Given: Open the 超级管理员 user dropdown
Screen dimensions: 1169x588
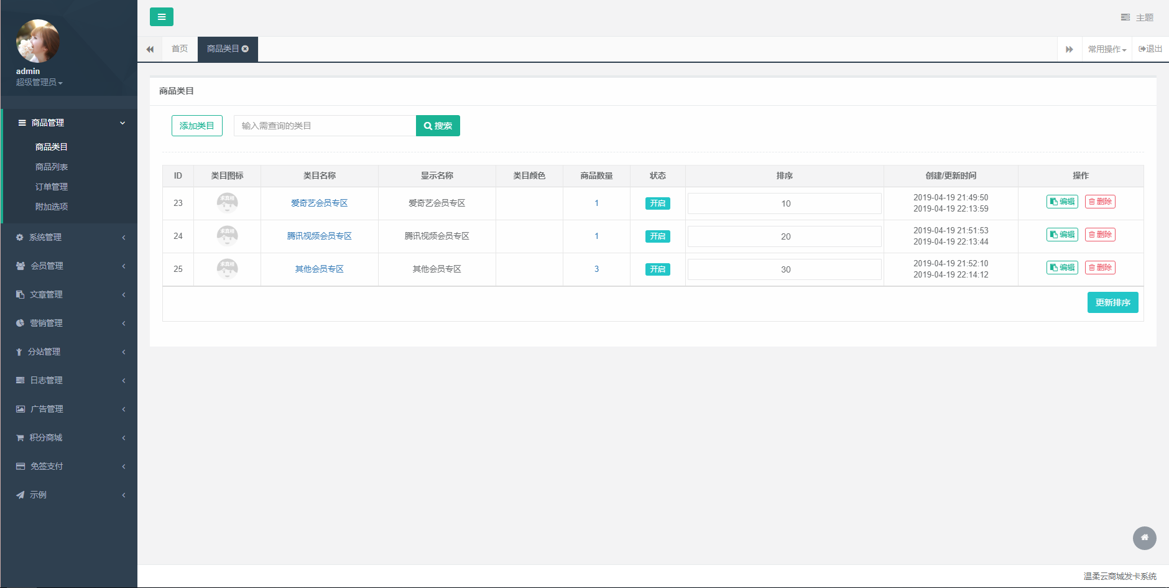Looking at the screenshot, I should (x=39, y=82).
